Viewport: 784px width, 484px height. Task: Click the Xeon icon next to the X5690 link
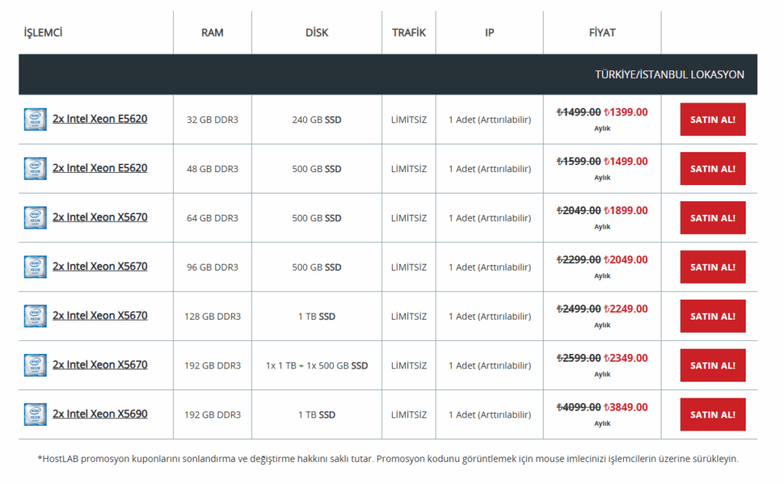35,414
